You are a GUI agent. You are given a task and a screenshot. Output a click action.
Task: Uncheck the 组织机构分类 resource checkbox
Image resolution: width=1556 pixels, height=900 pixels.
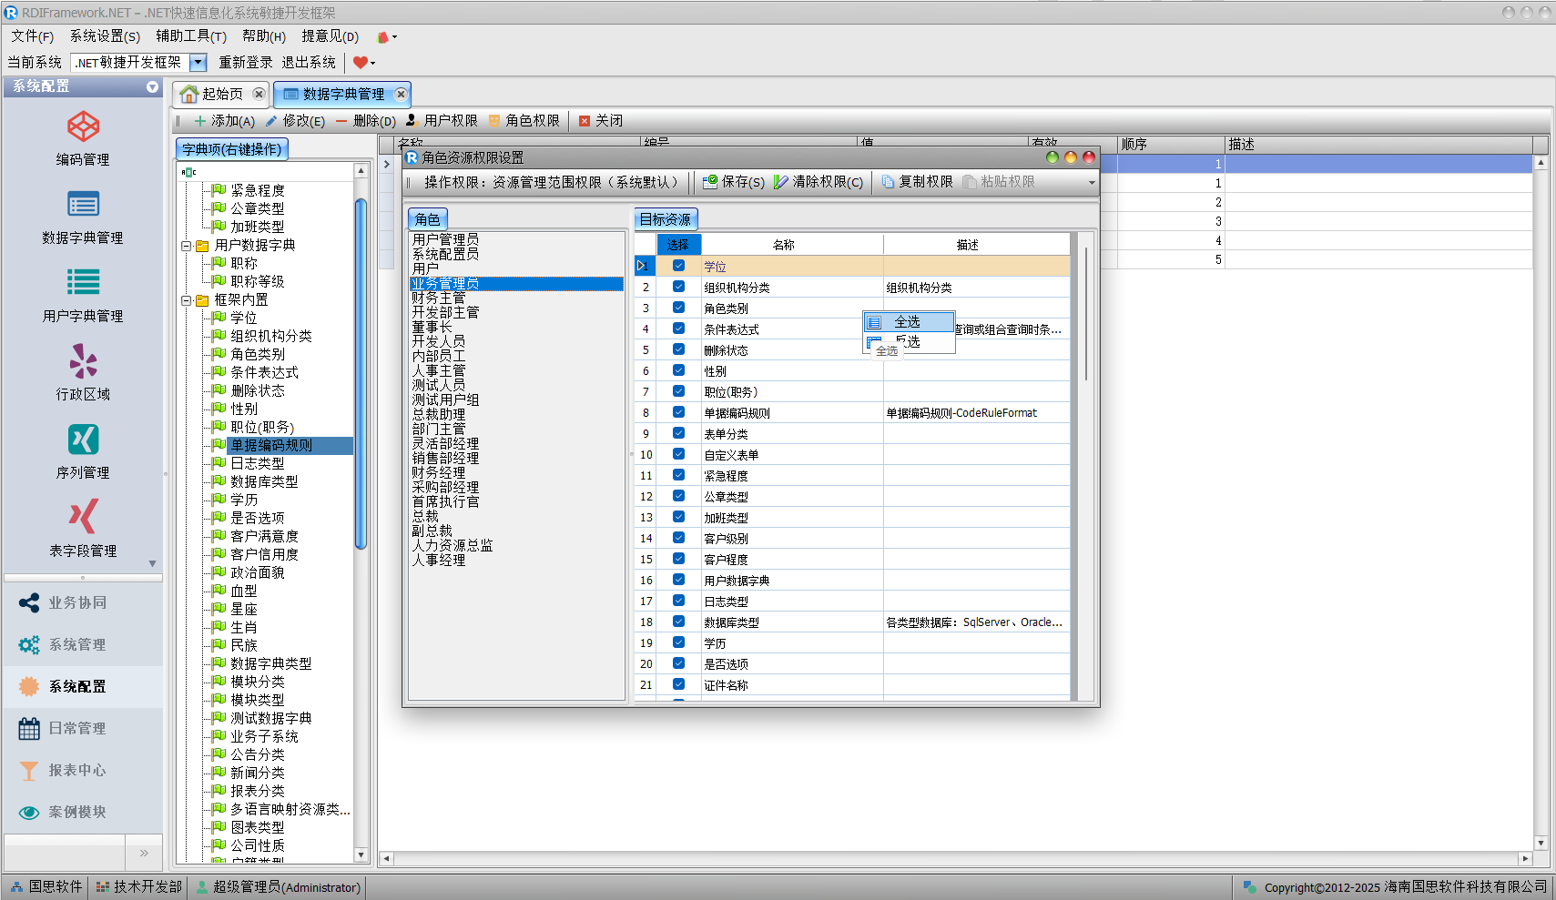pos(678,287)
